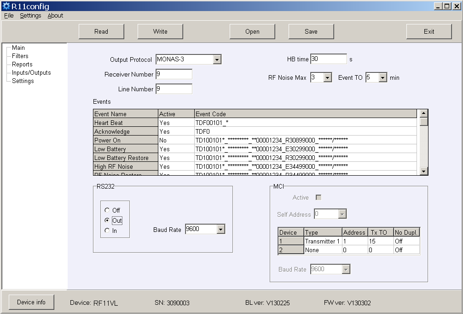Click the Write button

tap(160, 31)
